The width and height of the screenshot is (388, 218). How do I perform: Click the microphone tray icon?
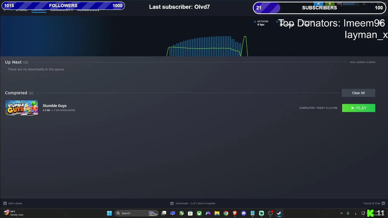click(x=348, y=213)
